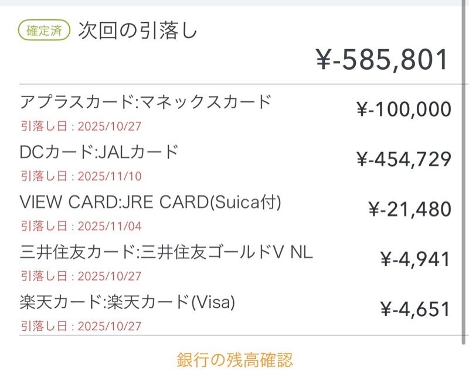Tap the gray strip above the header

235,3
